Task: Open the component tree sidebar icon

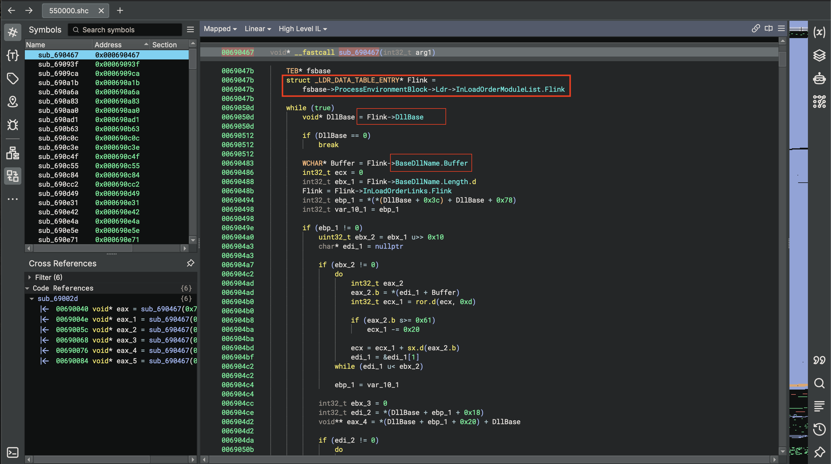Action: 13,153
